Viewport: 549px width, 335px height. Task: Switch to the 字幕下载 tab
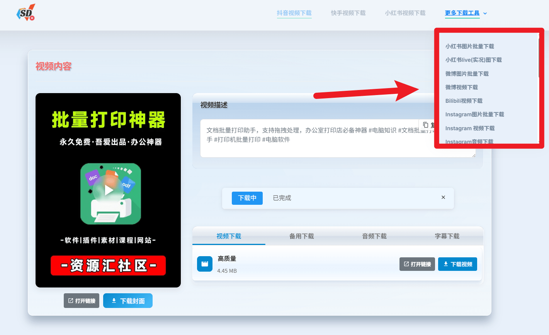pos(447,236)
